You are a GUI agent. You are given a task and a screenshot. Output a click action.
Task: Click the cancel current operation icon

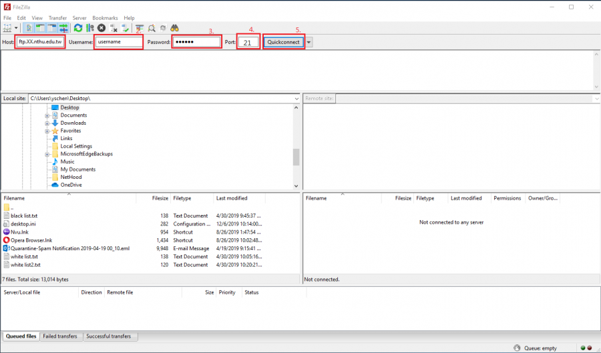(102, 28)
